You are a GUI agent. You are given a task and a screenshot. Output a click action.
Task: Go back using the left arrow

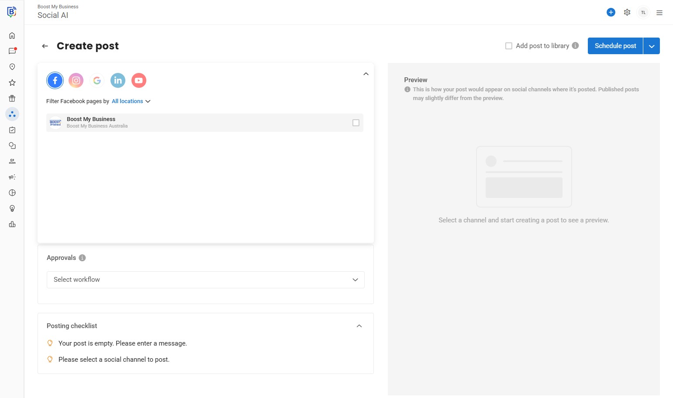click(x=45, y=46)
